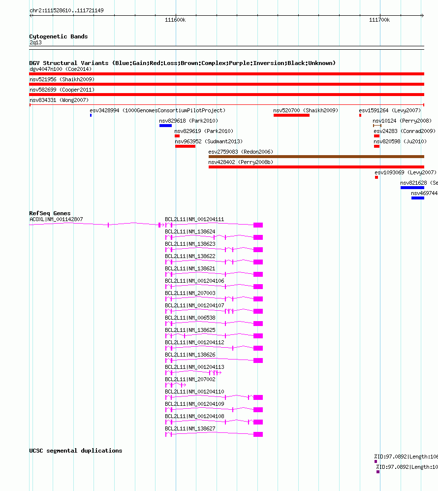Viewport: 438px width, 491px height.
Task: Open BCL2L11|NM_207003 transcript label
Action: 190,293
